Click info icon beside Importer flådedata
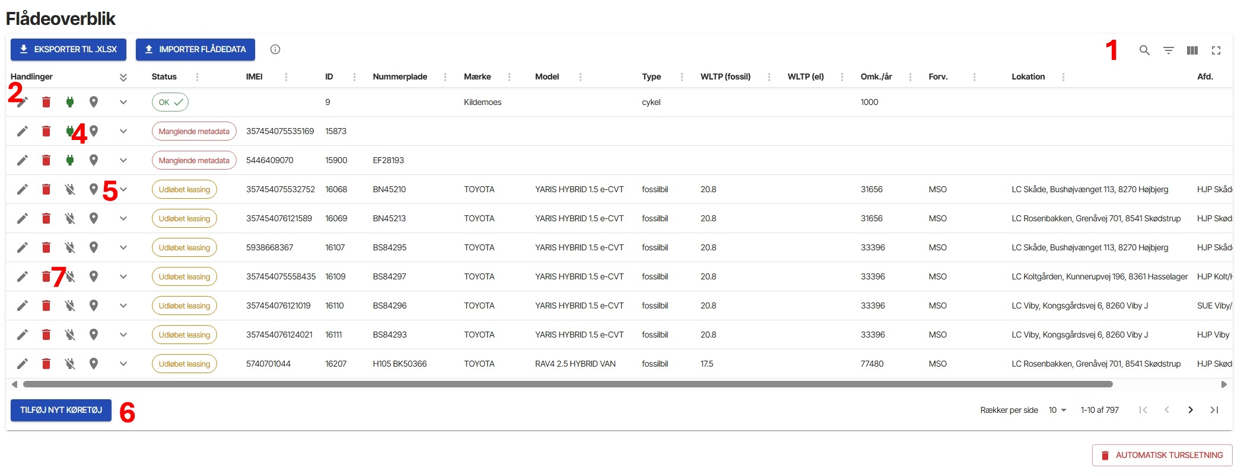The width and height of the screenshot is (1247, 474). click(x=275, y=49)
